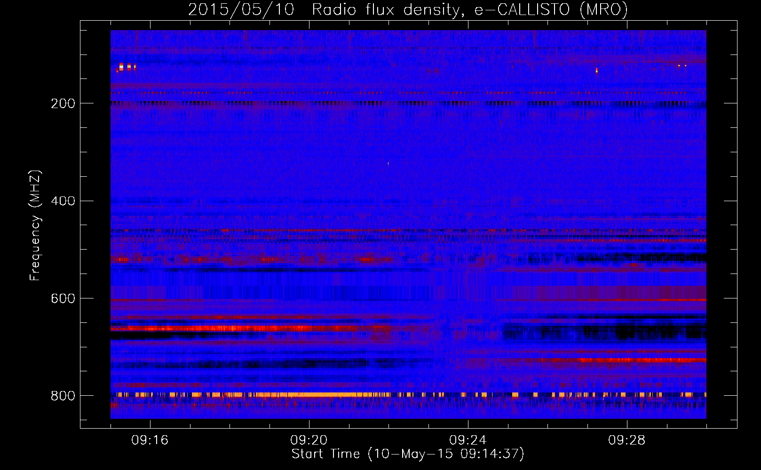The image size is (761, 470).
Task: Click the plot title '2015/05/10 Radio flux density, e-CALLISTO (MRO)'
Action: (408, 9)
